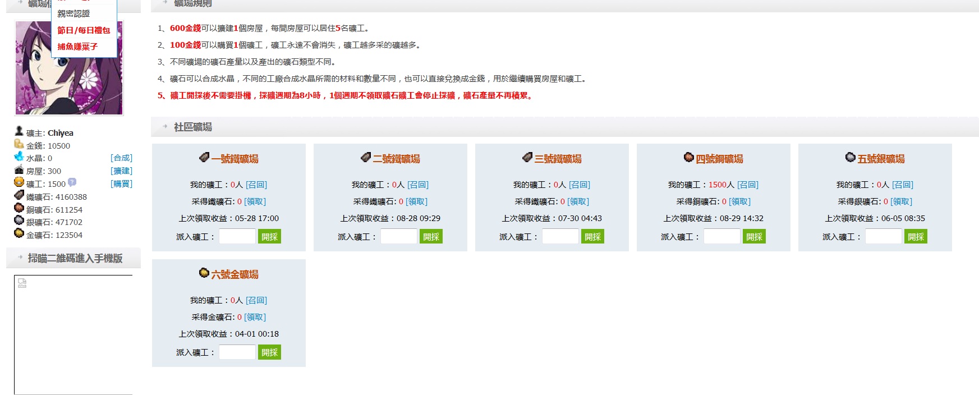Recall miners from 四號銅礦場 via 召回

(747, 185)
